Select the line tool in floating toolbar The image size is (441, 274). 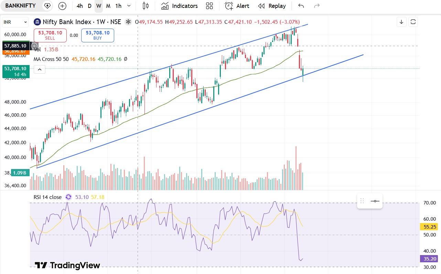[375, 201]
